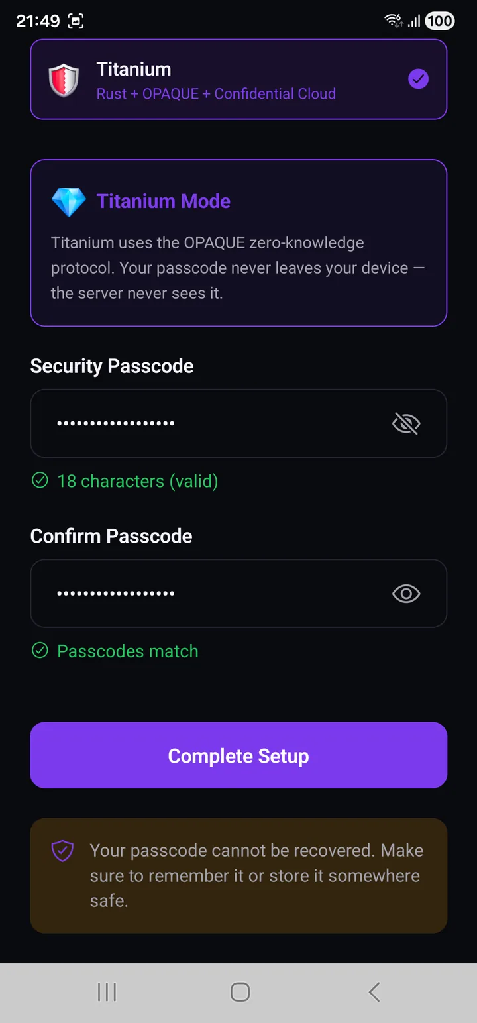Tap the Android back arrow
This screenshot has width=477, height=1023.
[x=374, y=992]
